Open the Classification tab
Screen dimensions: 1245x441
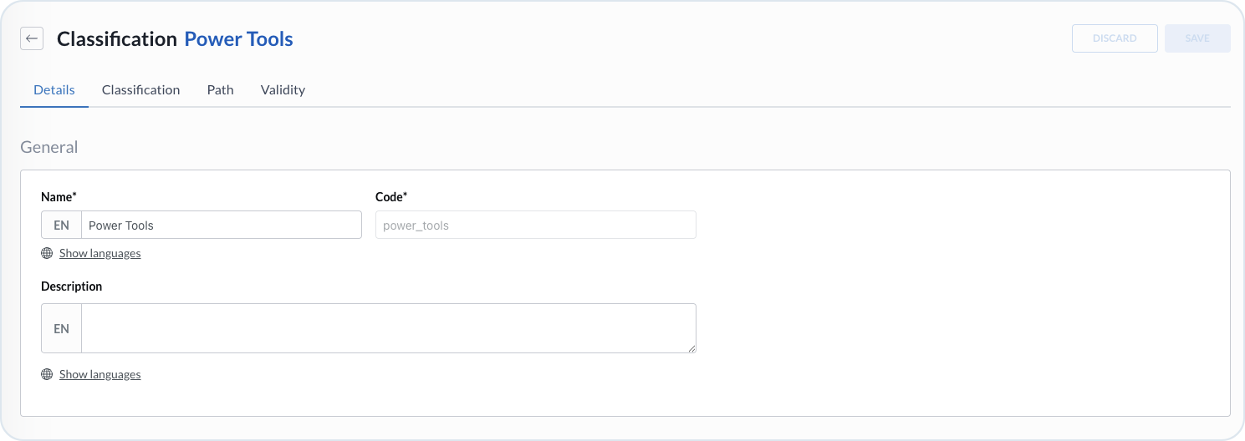[140, 90]
